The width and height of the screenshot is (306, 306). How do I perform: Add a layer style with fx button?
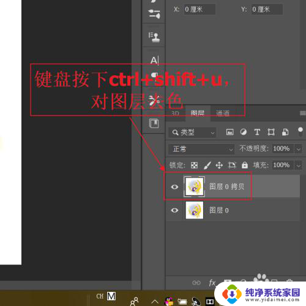(212, 283)
